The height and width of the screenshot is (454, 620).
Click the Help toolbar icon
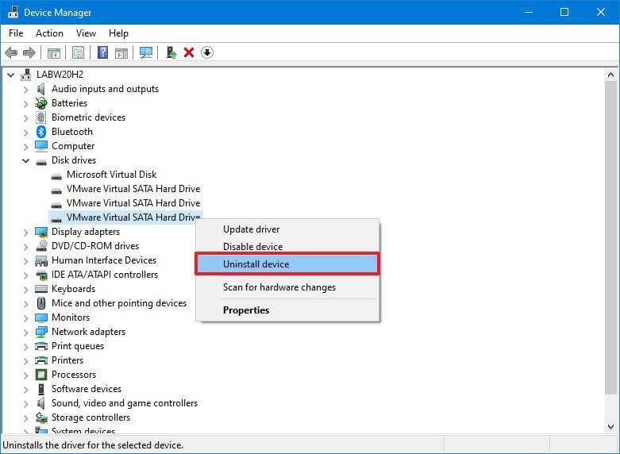coord(102,52)
